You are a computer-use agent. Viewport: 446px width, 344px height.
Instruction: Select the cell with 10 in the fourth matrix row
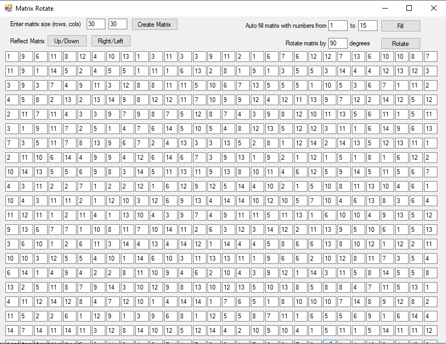[x=214, y=100]
